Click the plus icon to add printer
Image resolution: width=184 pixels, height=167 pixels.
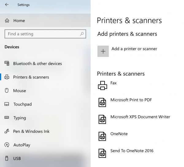pyautogui.click(x=103, y=51)
